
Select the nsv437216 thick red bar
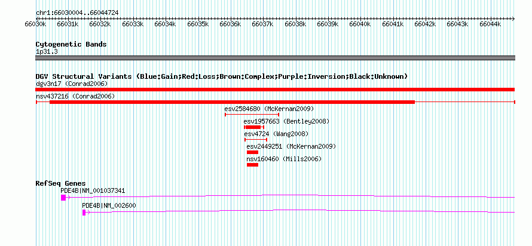click(232, 102)
